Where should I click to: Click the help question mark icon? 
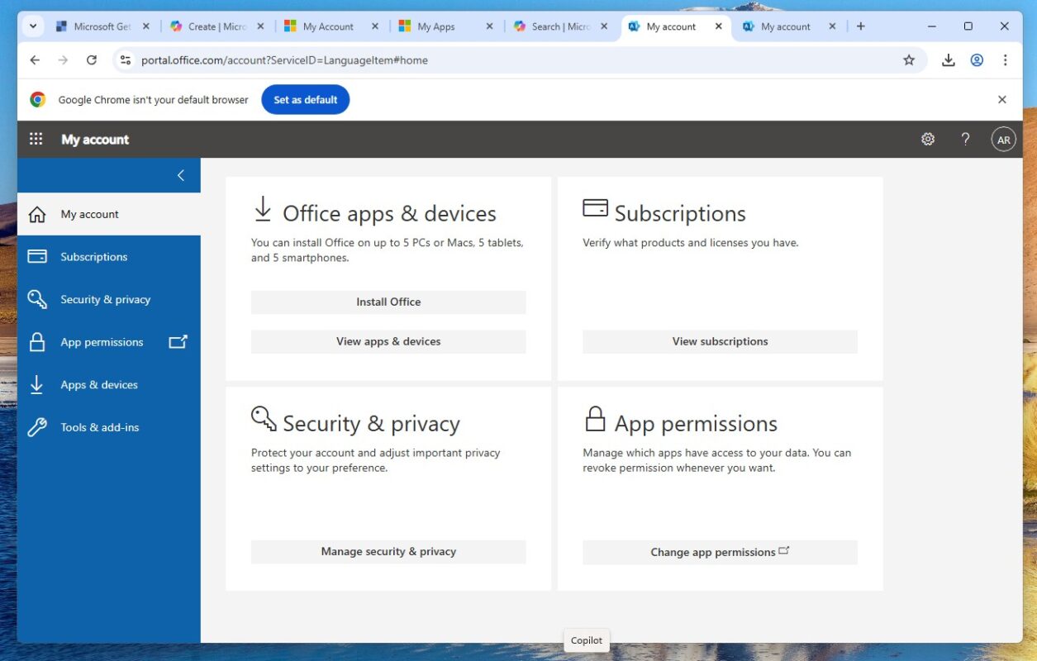[965, 140]
